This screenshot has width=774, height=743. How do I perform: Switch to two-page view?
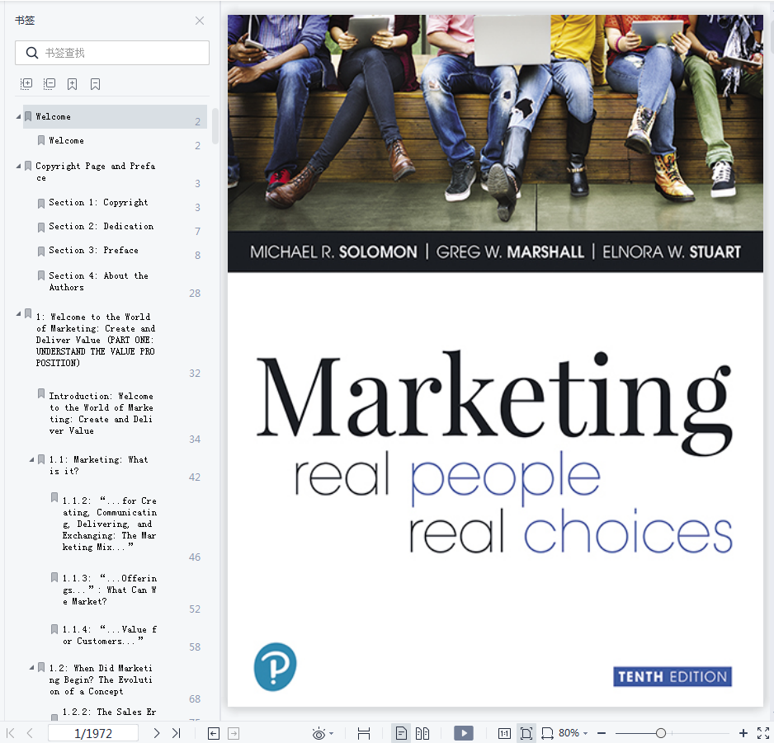[x=422, y=734]
